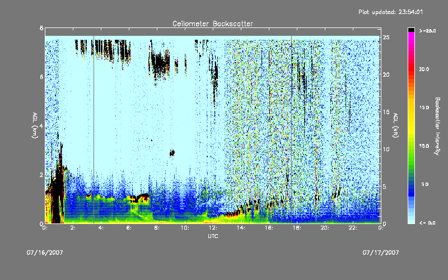The image size is (448, 280).
Task: Click the "14:" hour tick label
Action: [x=241, y=228]
